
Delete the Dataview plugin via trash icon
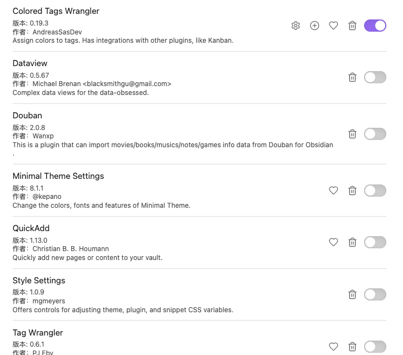[352, 77]
